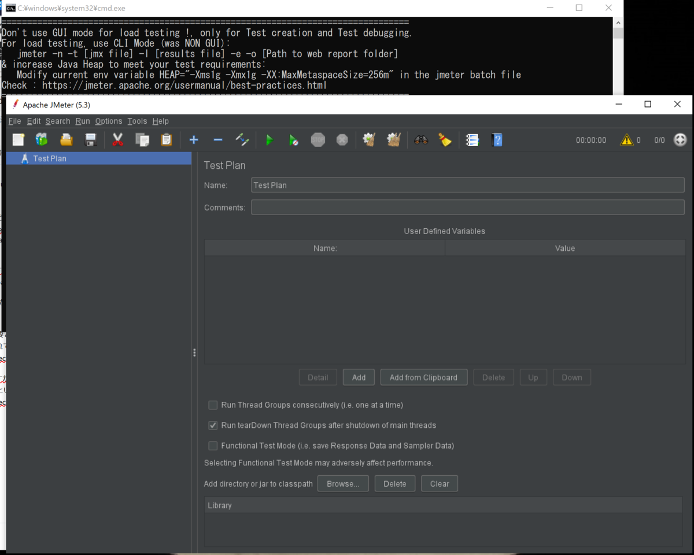Click the split pane divider handle

click(x=194, y=353)
